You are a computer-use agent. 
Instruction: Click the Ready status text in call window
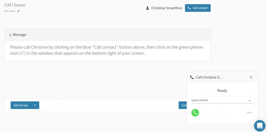(x=222, y=91)
